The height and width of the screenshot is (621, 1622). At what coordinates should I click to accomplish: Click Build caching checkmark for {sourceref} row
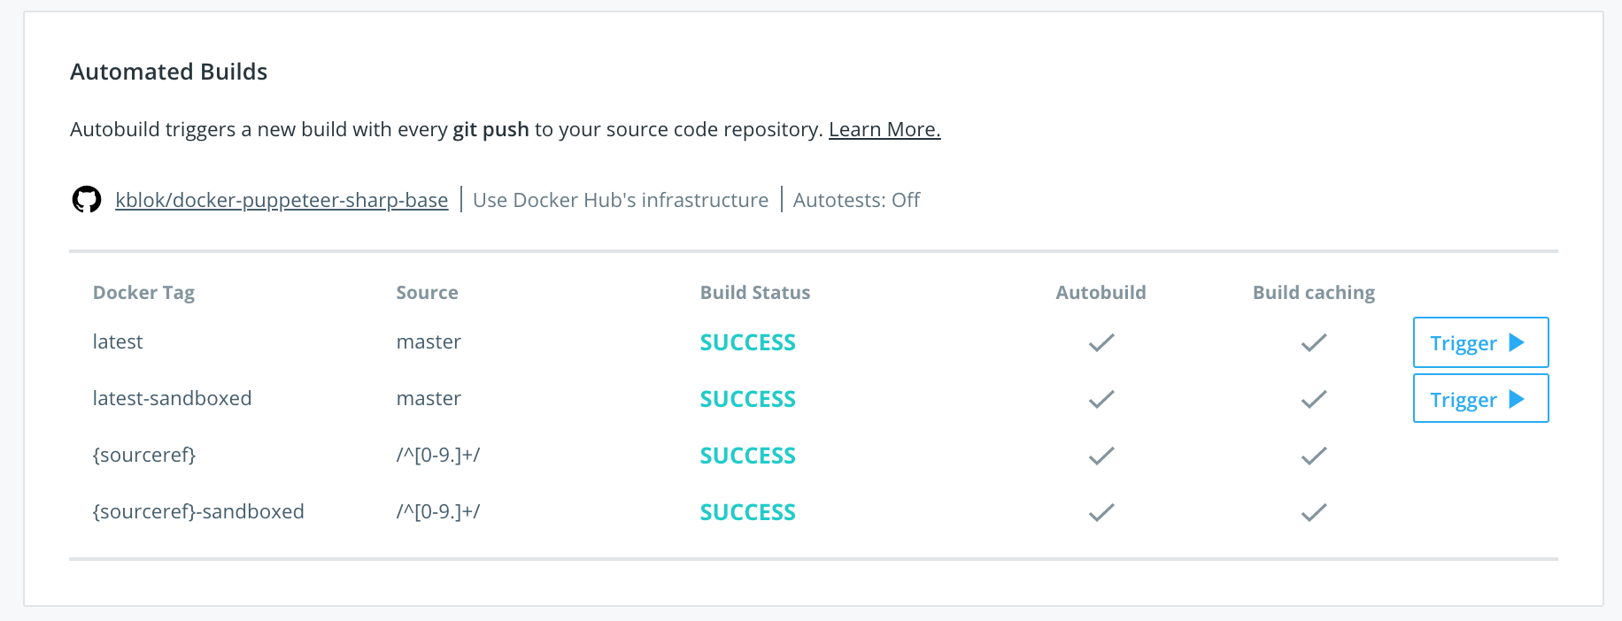click(x=1314, y=456)
